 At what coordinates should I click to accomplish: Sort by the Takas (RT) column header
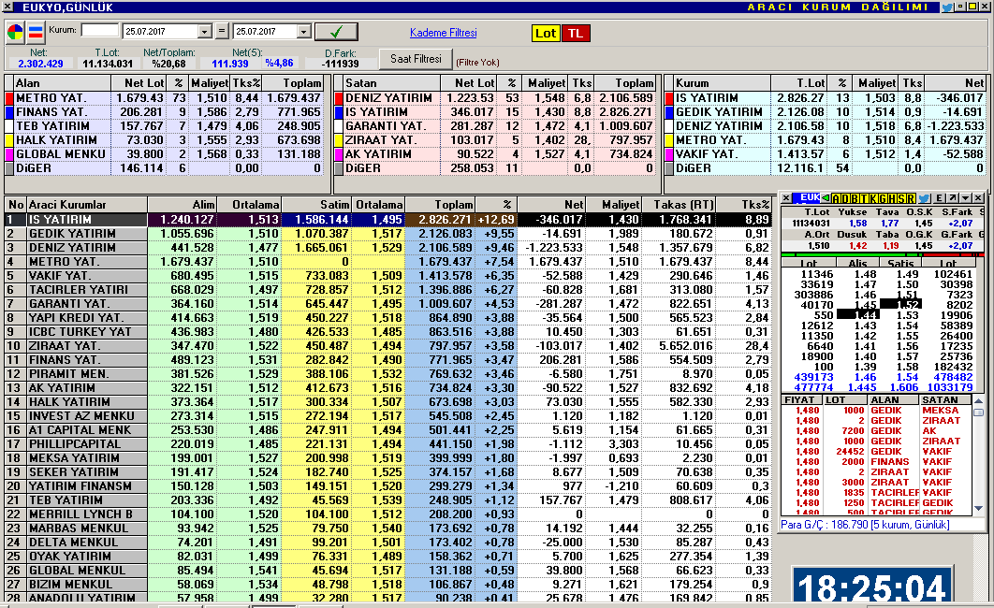click(x=679, y=205)
